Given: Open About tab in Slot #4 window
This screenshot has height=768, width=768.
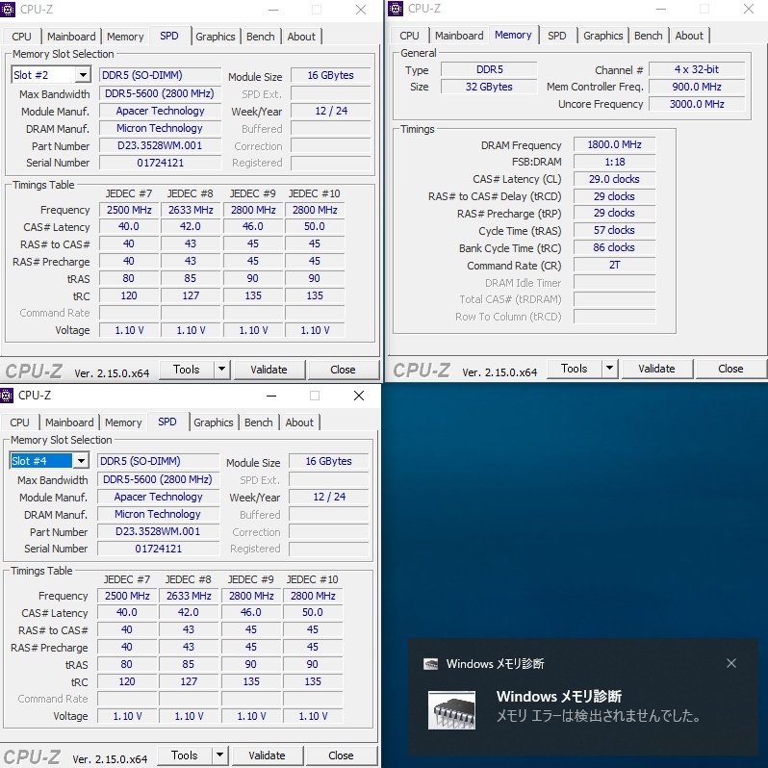Looking at the screenshot, I should [299, 422].
